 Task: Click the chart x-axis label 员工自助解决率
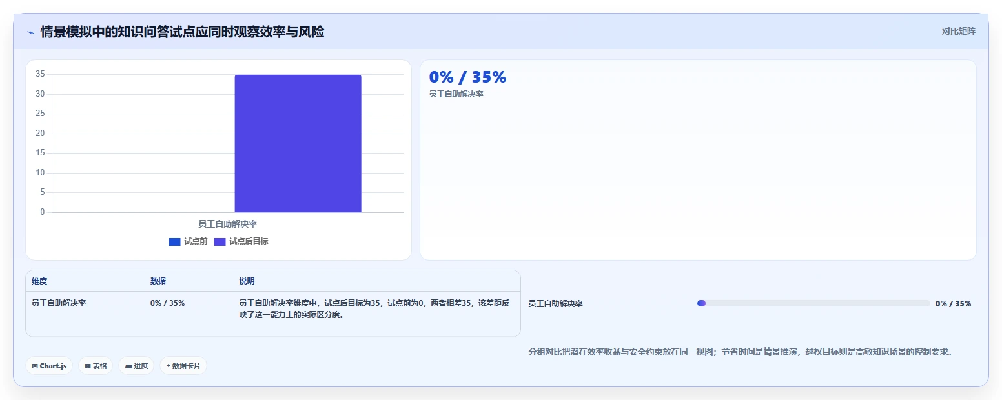click(x=227, y=224)
